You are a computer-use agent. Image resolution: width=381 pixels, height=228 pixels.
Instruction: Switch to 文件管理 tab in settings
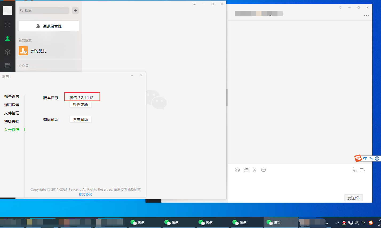(x=12, y=113)
